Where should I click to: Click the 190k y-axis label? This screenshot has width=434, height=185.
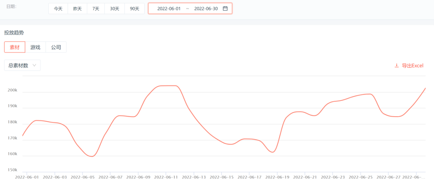13,106
